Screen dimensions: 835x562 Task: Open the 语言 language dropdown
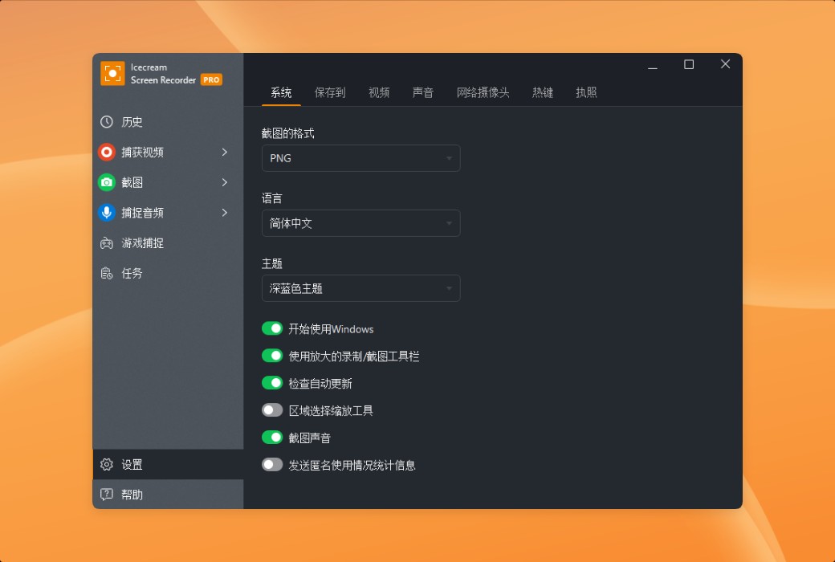360,223
